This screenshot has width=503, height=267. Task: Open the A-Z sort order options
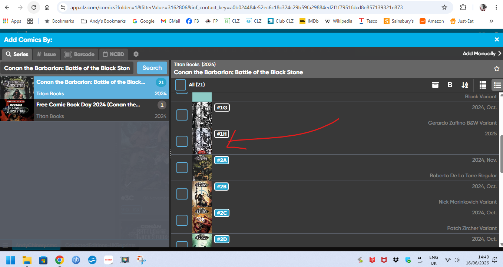465,85
